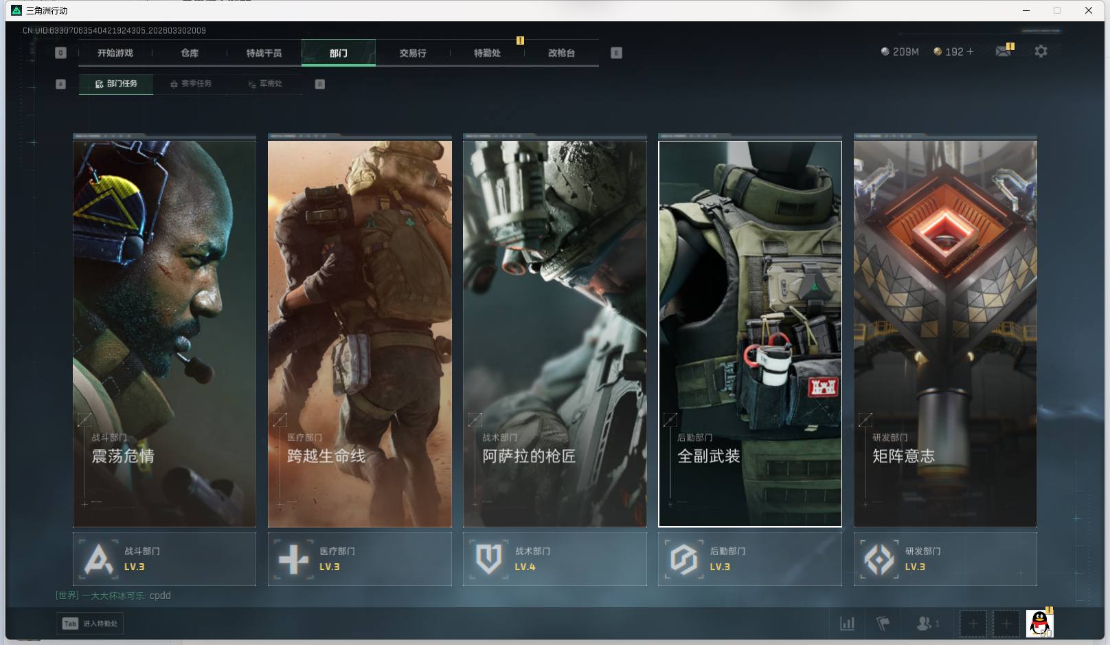This screenshot has height=645, width=1110.
Task: Click the flags icon in bottom bar
Action: [x=883, y=624]
